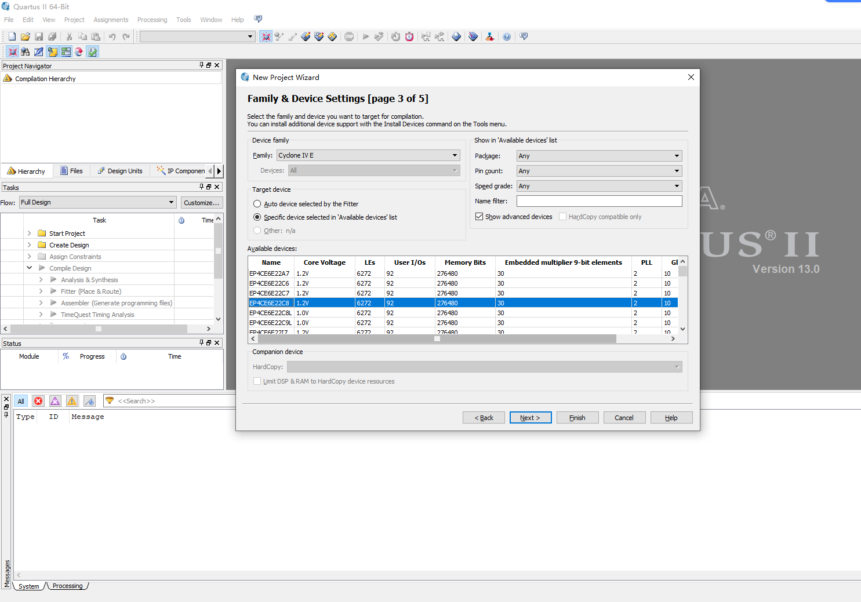The width and height of the screenshot is (861, 602).
Task: Select device row EP4CE6E22A7
Action: (463, 273)
